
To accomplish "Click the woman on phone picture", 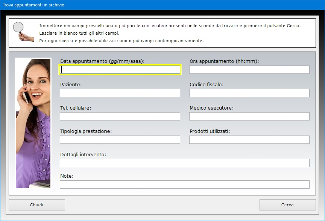I will [33, 123].
